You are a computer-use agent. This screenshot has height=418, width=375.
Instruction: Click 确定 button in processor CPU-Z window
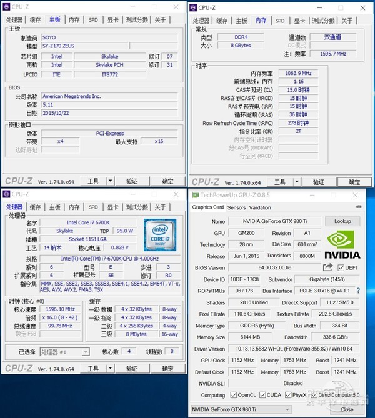[167, 369]
